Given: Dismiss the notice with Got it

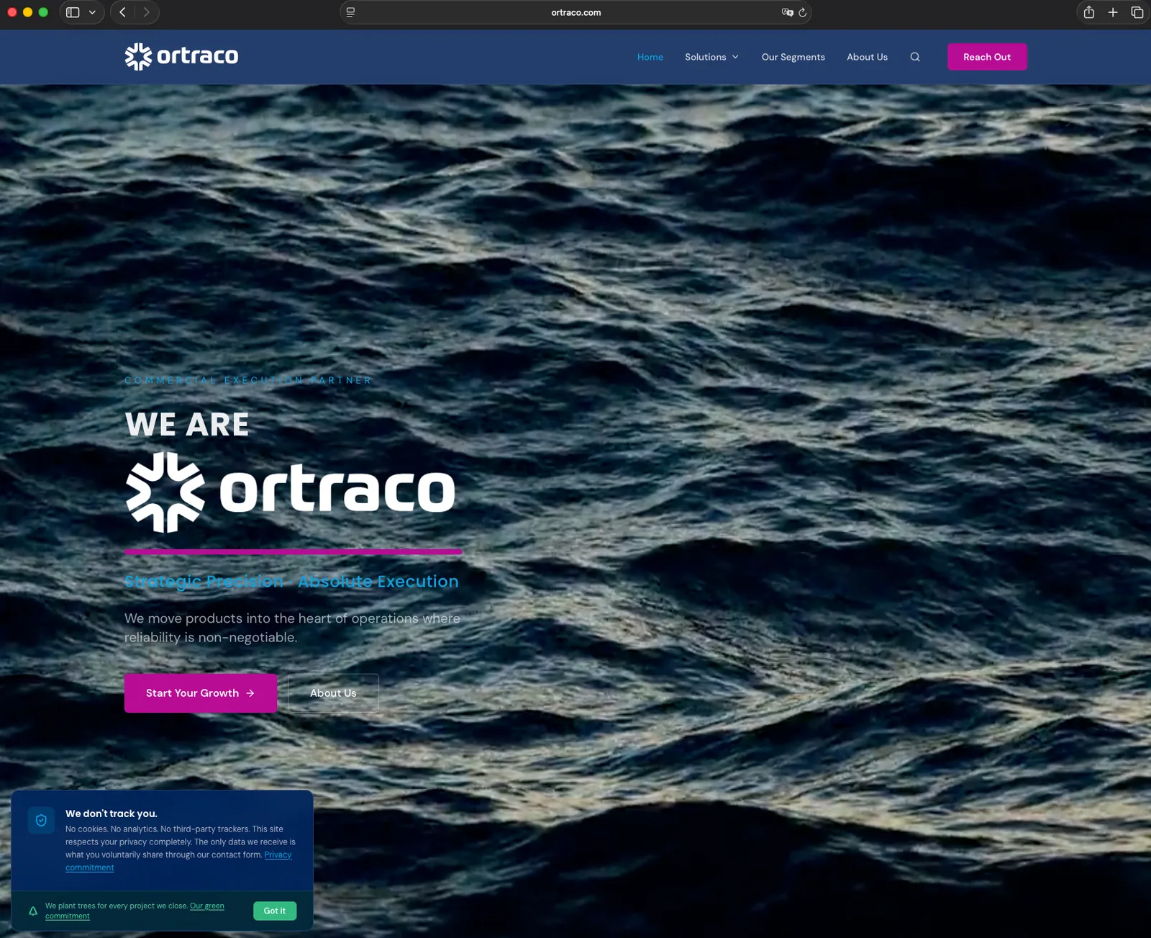Looking at the screenshot, I should coord(275,911).
